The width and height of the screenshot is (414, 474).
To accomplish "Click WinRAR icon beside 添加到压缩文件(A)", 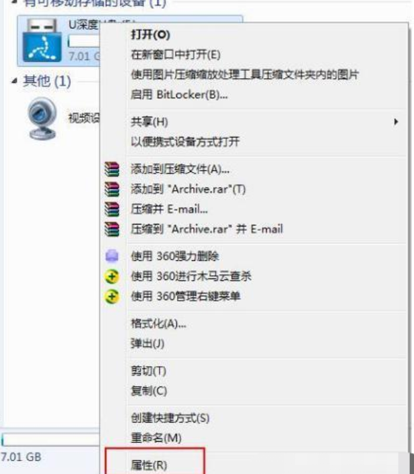I will (112, 169).
